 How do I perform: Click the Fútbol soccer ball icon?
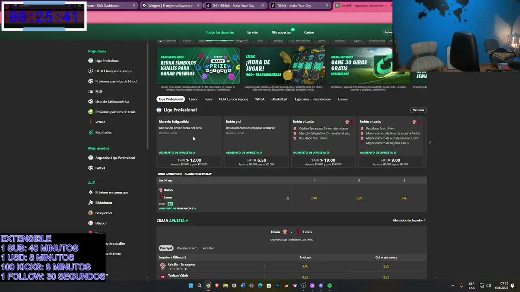pyautogui.click(x=91, y=168)
